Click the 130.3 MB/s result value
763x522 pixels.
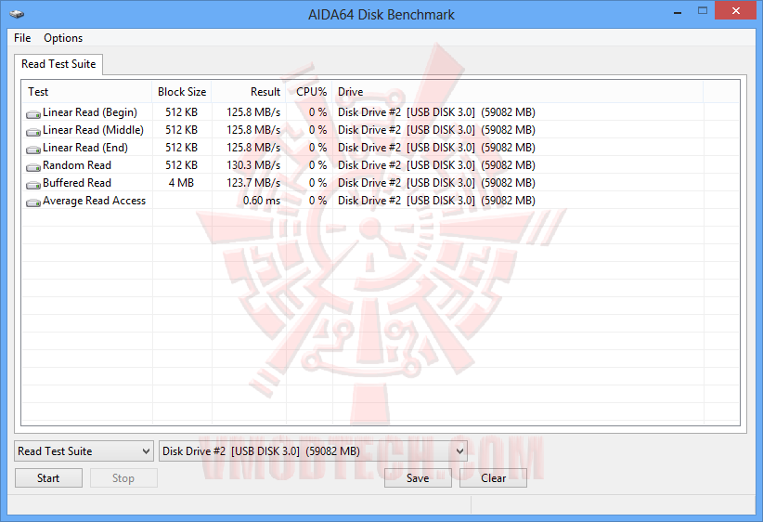tap(253, 165)
